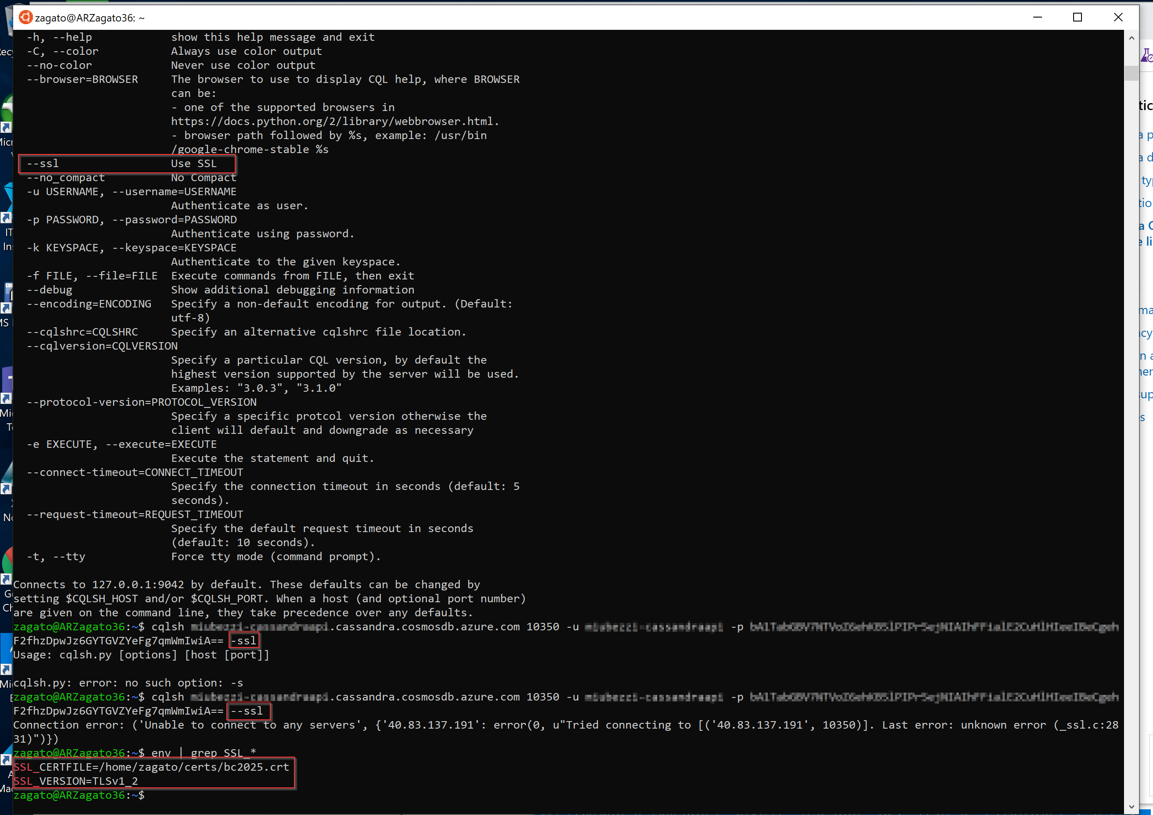The width and height of the screenshot is (1153, 815).
Task: Click the boxed '-ssl' argument in first cqlsh command
Action: 244,641
